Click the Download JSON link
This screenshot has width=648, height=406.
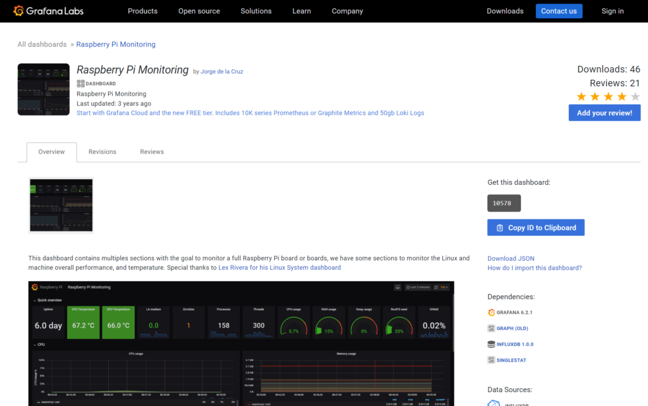pyautogui.click(x=511, y=258)
